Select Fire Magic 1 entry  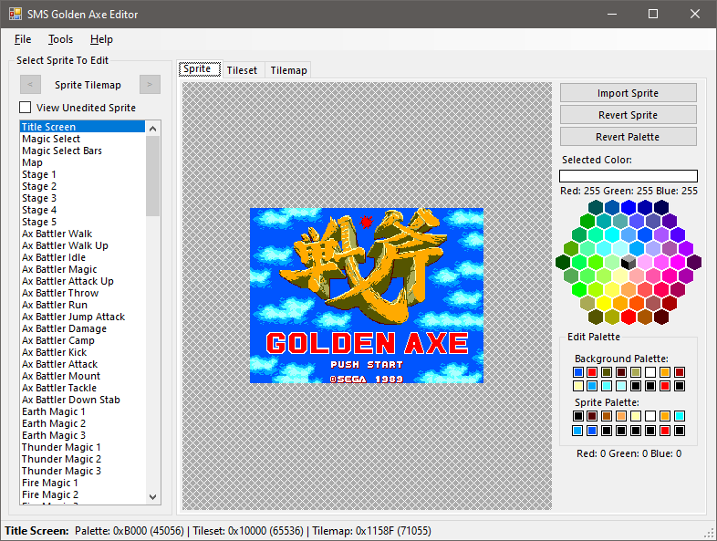pyautogui.click(x=83, y=483)
